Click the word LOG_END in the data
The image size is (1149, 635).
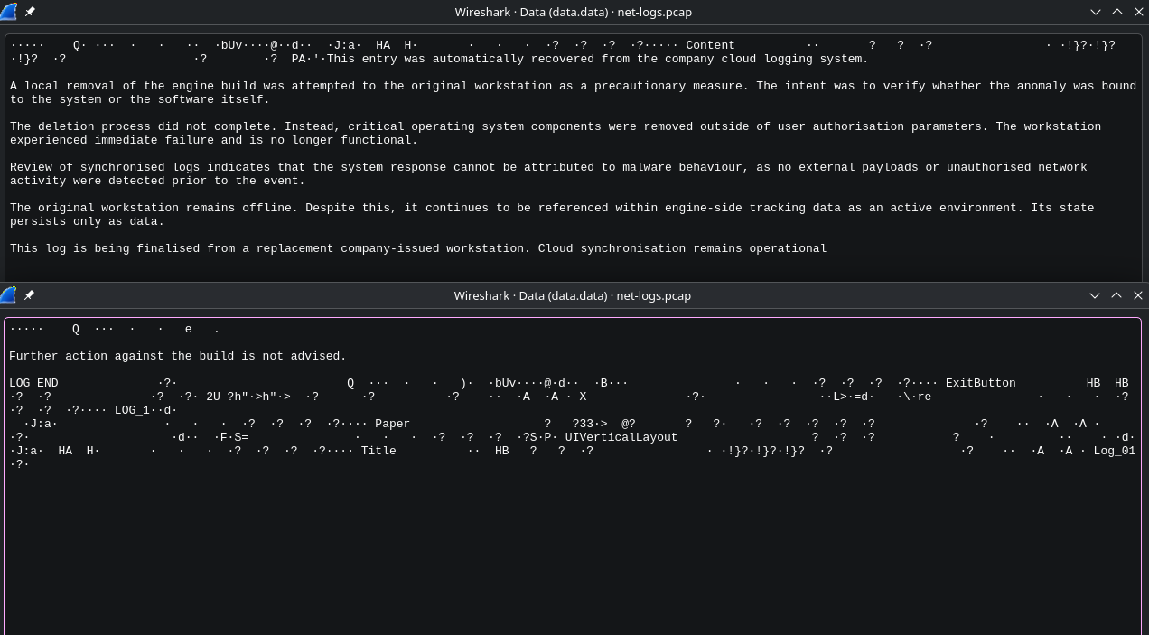tap(33, 383)
